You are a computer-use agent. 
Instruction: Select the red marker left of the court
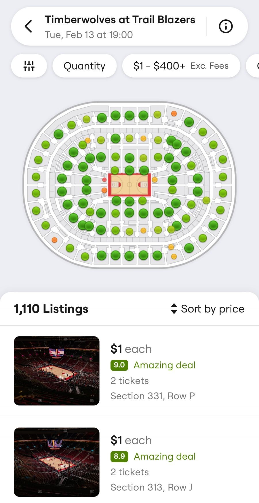104,180
